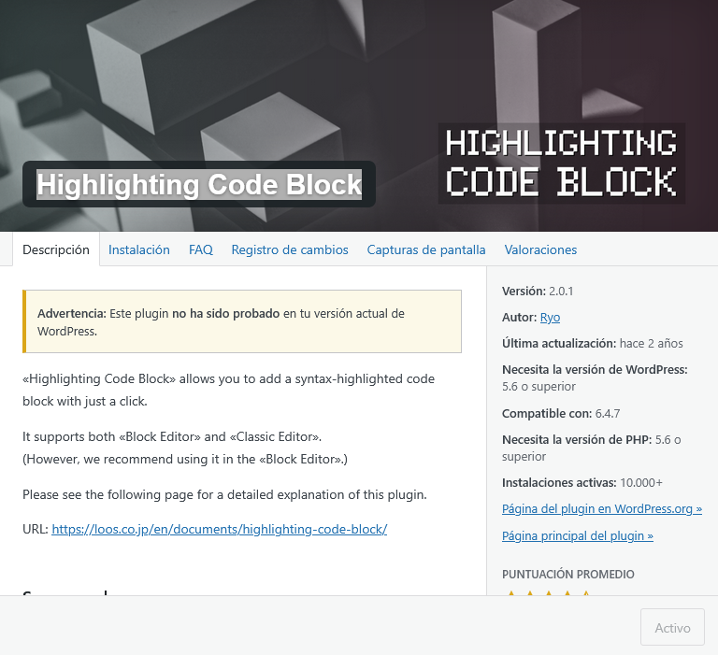Click the author link Ryo
718x655 pixels.
point(550,318)
